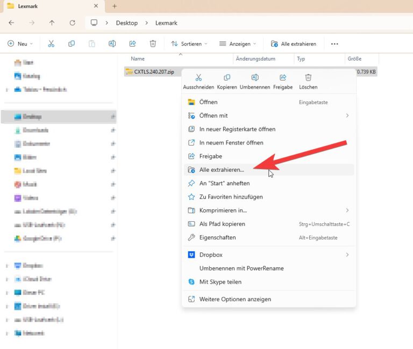
Task: Click Löschen in context menu
Action: tap(308, 82)
